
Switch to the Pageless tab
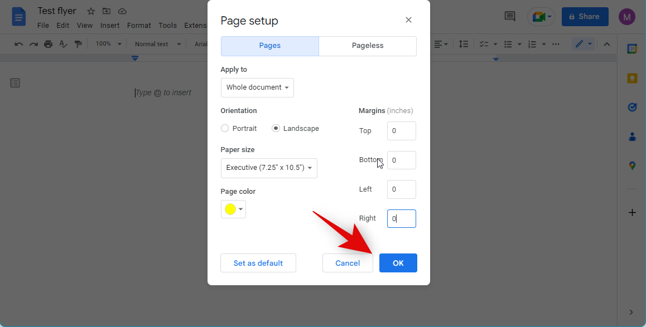(368, 46)
